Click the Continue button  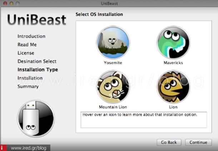(x=198, y=142)
